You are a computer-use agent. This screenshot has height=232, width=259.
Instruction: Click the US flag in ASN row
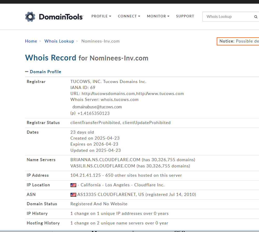(73, 195)
